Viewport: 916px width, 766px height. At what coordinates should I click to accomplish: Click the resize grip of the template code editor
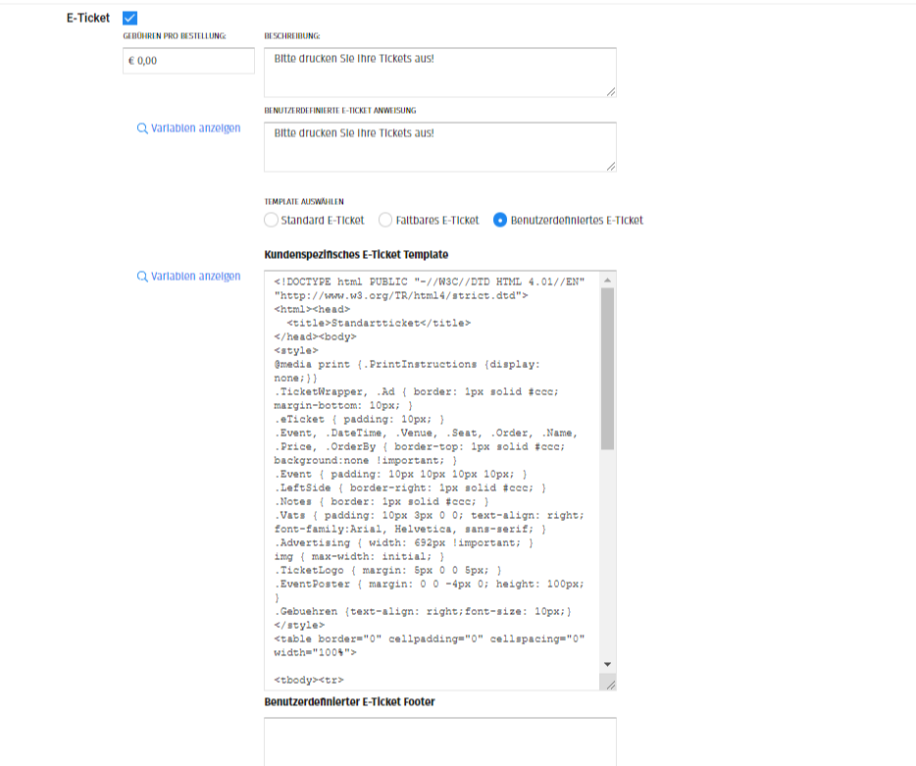pos(610,684)
